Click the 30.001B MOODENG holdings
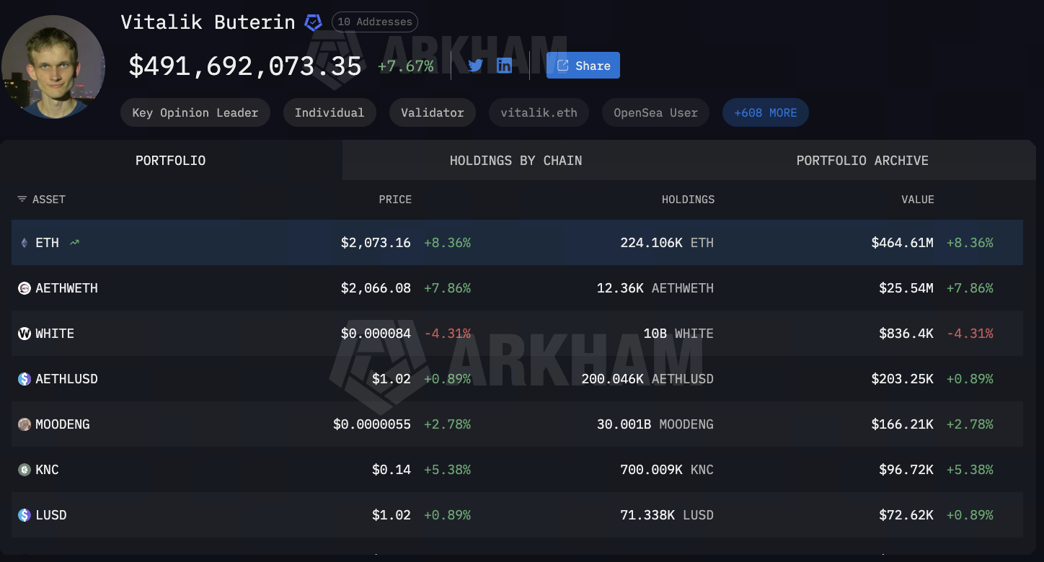 655,424
